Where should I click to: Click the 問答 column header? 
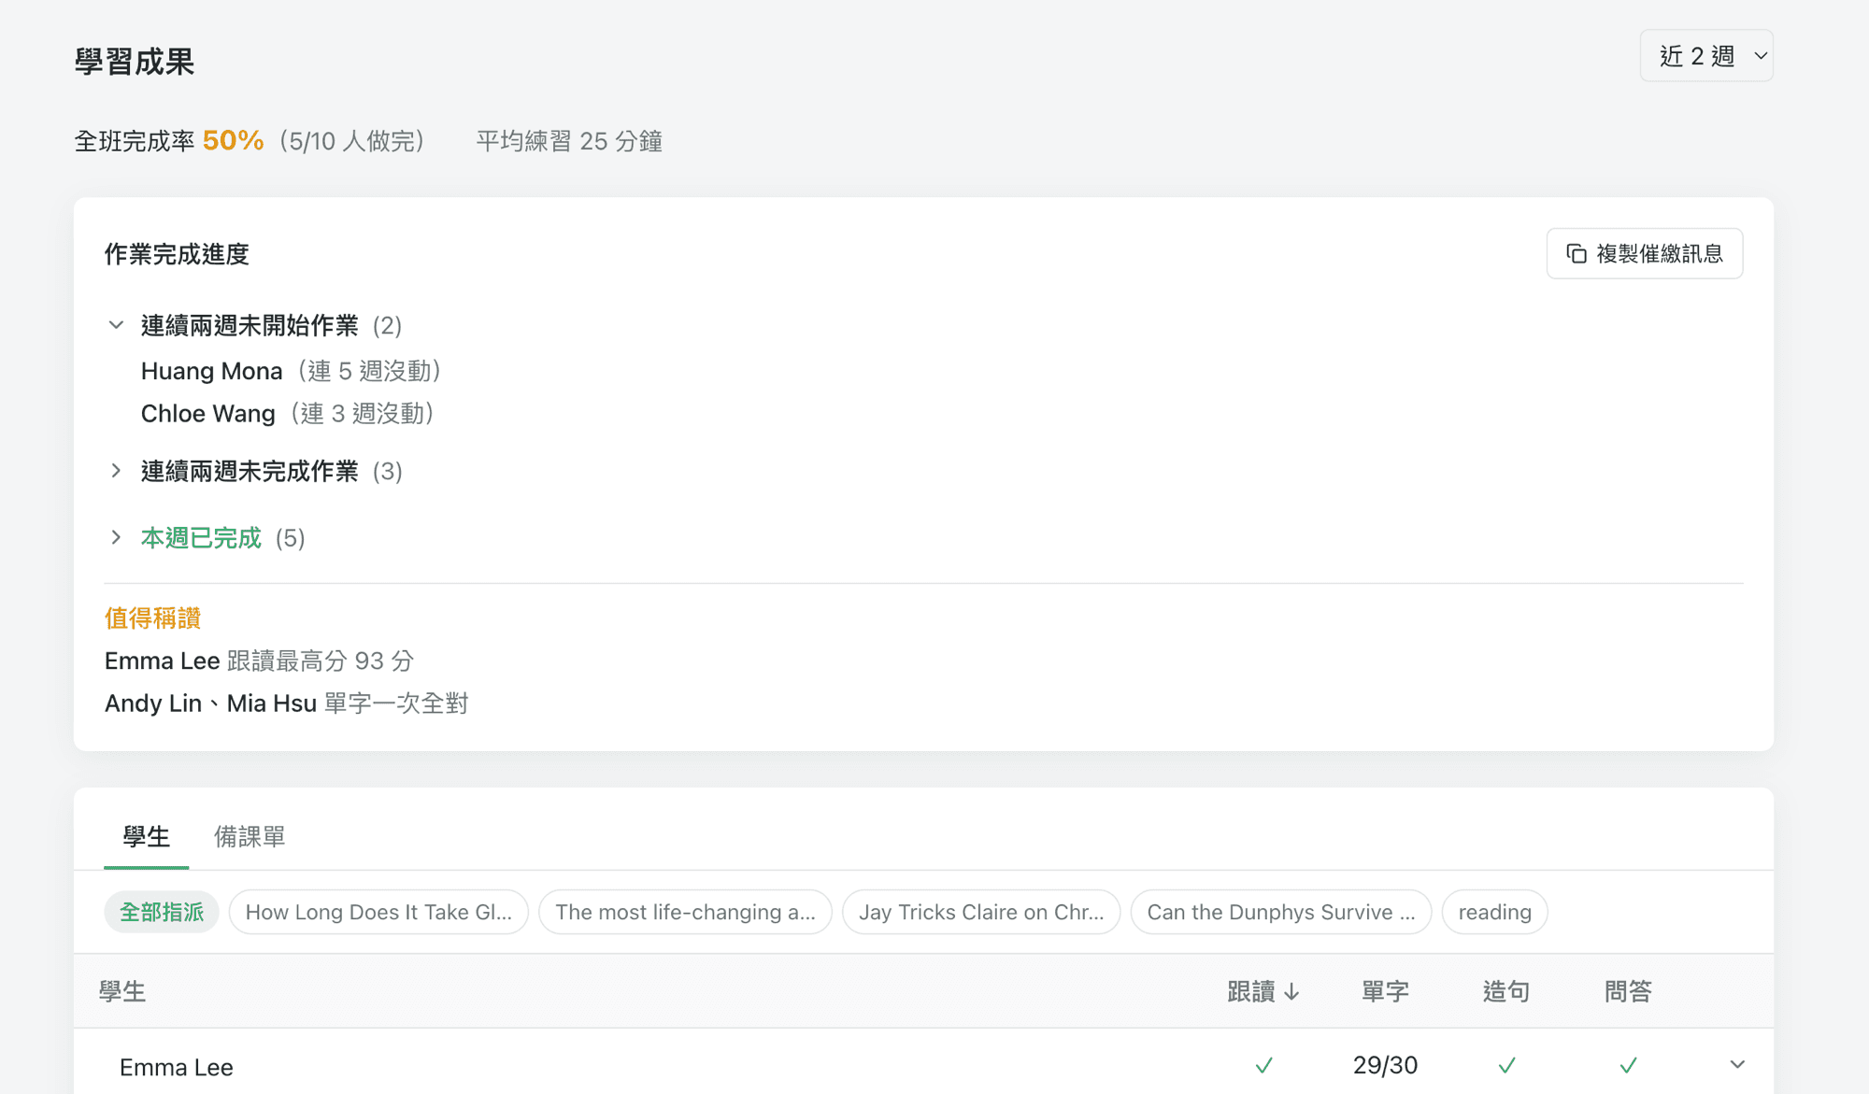tap(1628, 991)
